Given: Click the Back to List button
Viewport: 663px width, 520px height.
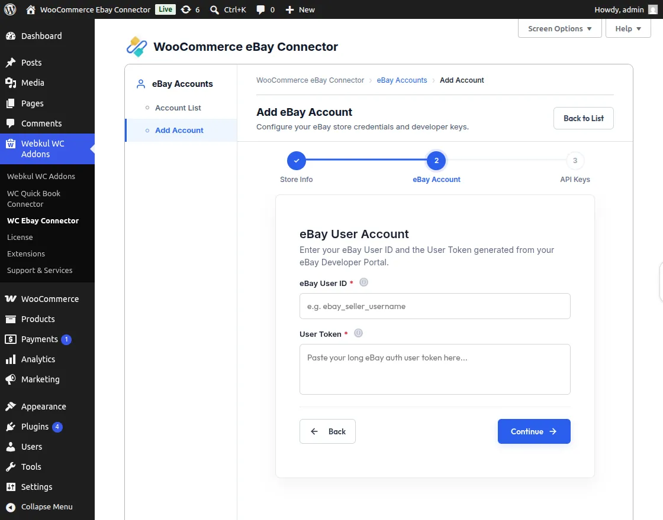Looking at the screenshot, I should [x=584, y=118].
